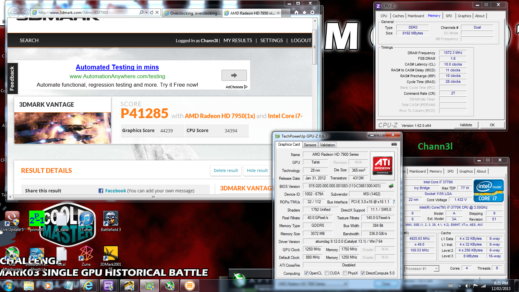Viewport: 519px width, 292px height.
Task: Open the address bar search dropdown arrow
Action: [x=146, y=12]
